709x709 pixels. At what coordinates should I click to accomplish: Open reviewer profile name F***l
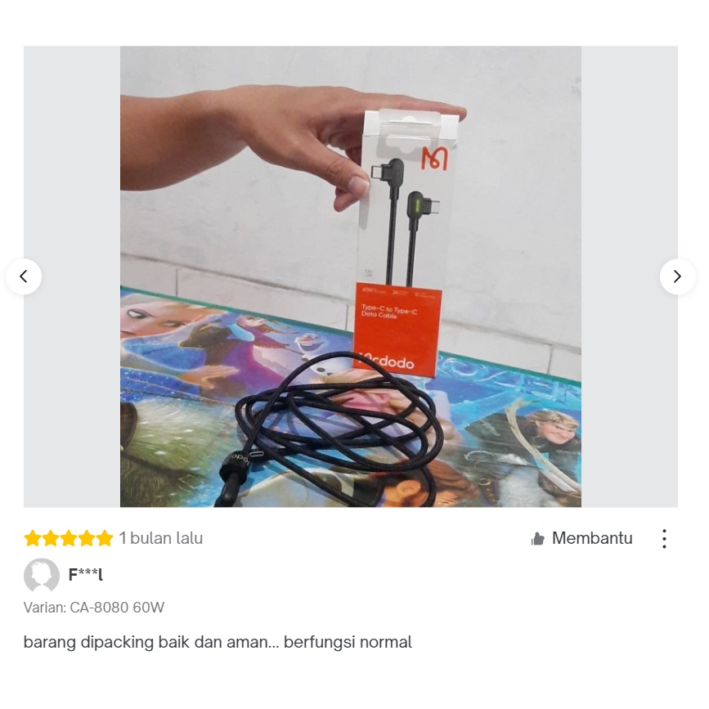pos(86,574)
